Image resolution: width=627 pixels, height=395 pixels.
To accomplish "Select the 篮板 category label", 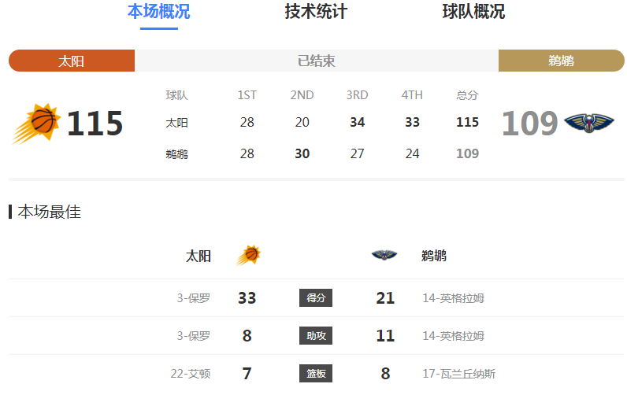I will [316, 374].
